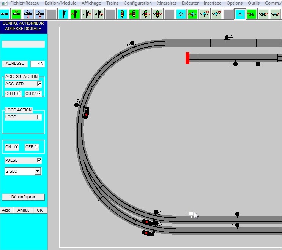Confirm with the OK button
Viewport: 282px width, 250px height.
[x=40, y=210]
